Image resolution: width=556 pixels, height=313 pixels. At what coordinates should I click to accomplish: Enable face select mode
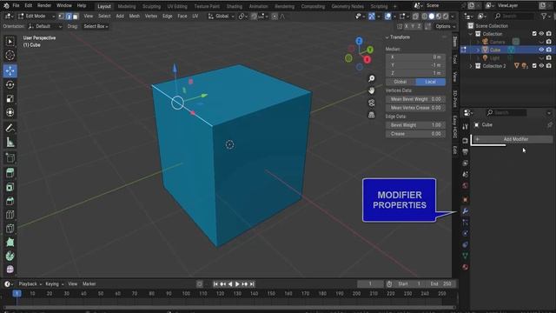point(76,17)
